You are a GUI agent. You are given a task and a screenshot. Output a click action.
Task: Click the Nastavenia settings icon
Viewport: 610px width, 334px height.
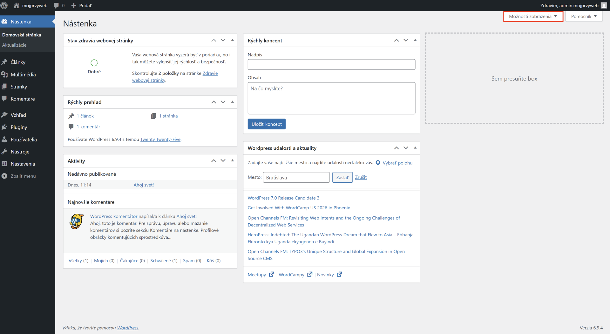(4, 164)
